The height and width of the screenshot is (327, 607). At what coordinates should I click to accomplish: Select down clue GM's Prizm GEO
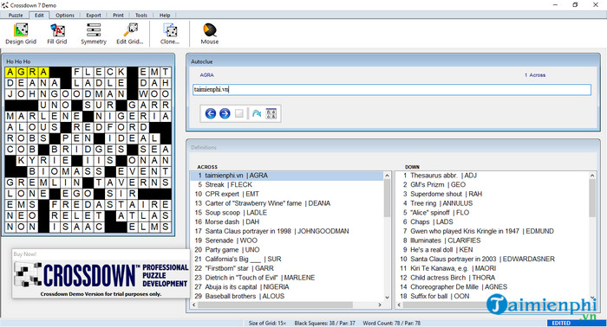coord(493,185)
